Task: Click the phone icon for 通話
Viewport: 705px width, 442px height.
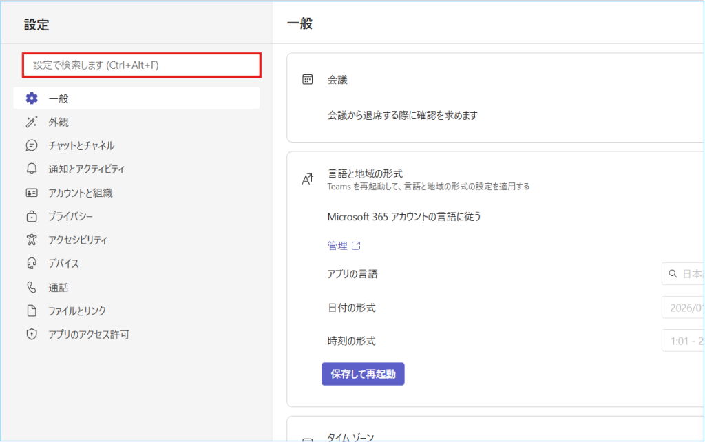Action: pyautogui.click(x=32, y=287)
